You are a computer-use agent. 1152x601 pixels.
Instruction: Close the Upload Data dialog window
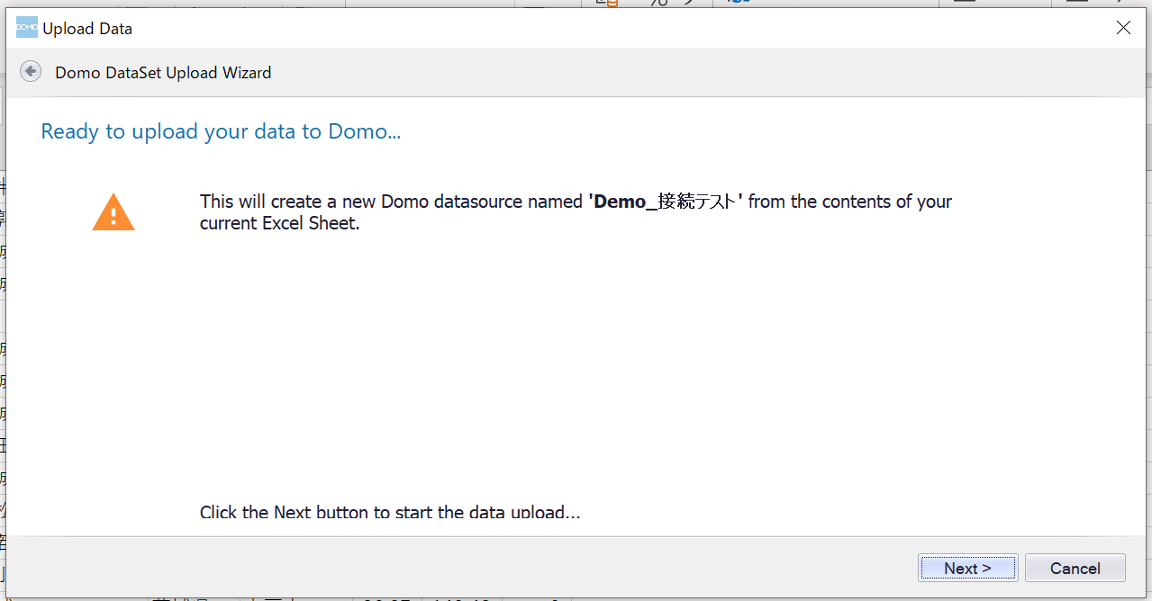tap(1123, 28)
